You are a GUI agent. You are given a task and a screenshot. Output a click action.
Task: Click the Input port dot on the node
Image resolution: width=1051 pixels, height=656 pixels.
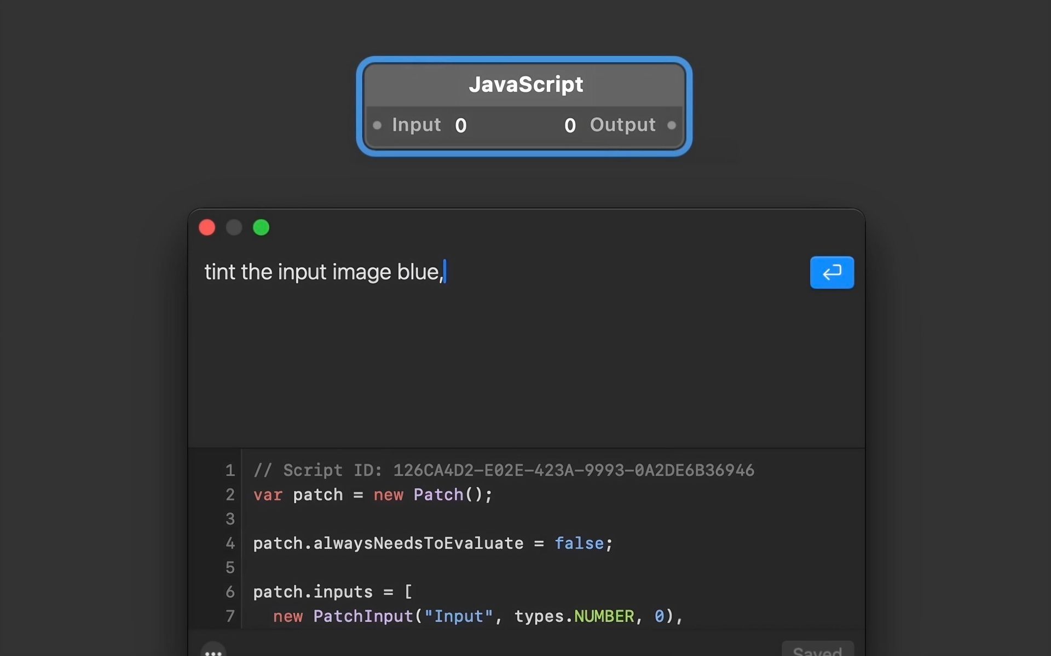pyautogui.click(x=377, y=125)
